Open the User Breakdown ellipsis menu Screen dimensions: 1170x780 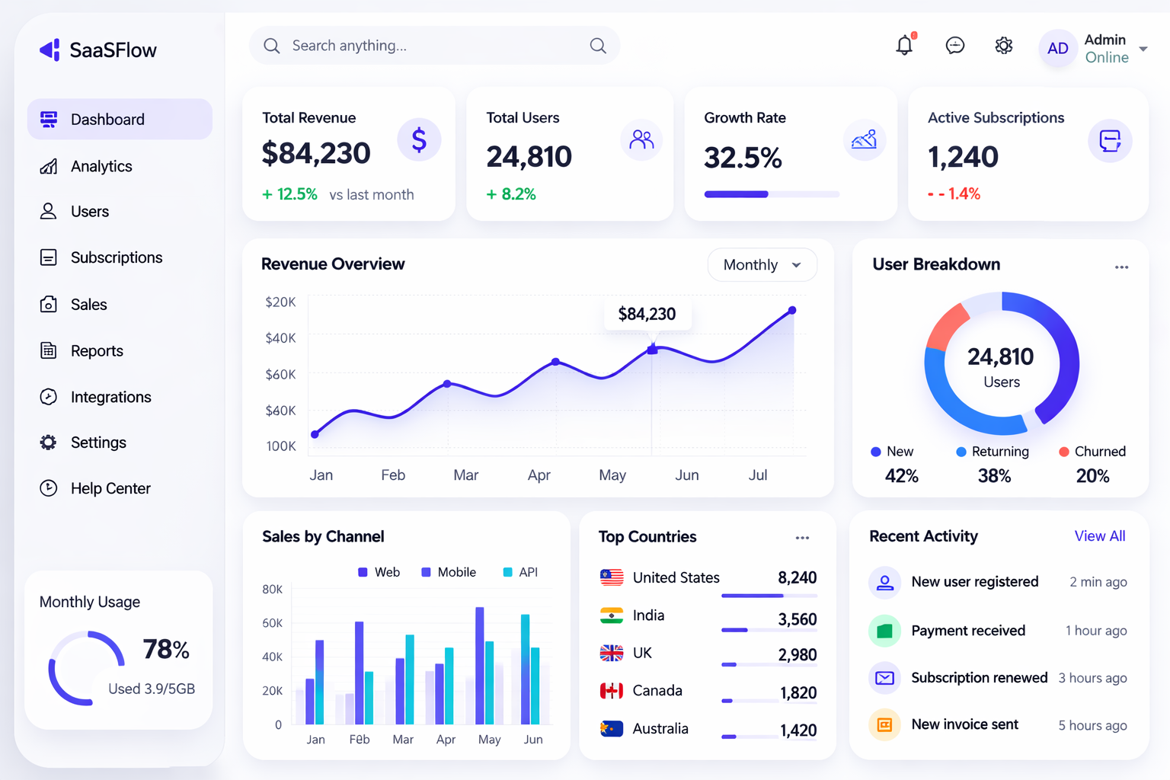pos(1120,267)
